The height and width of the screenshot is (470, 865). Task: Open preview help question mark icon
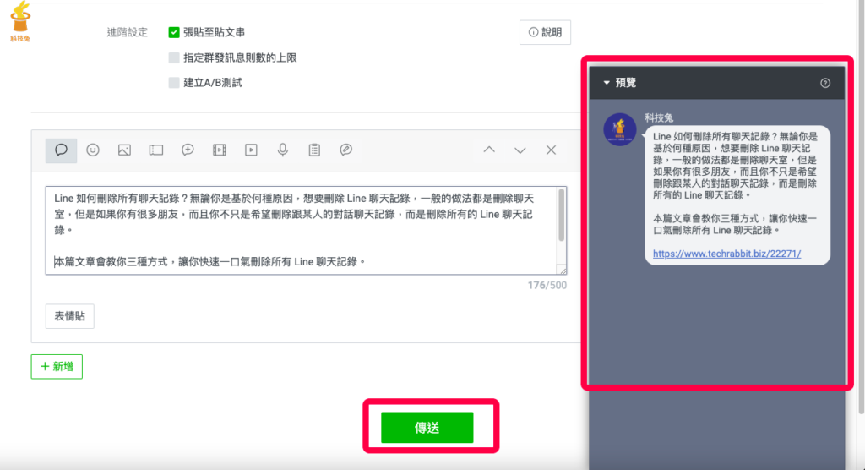click(825, 83)
